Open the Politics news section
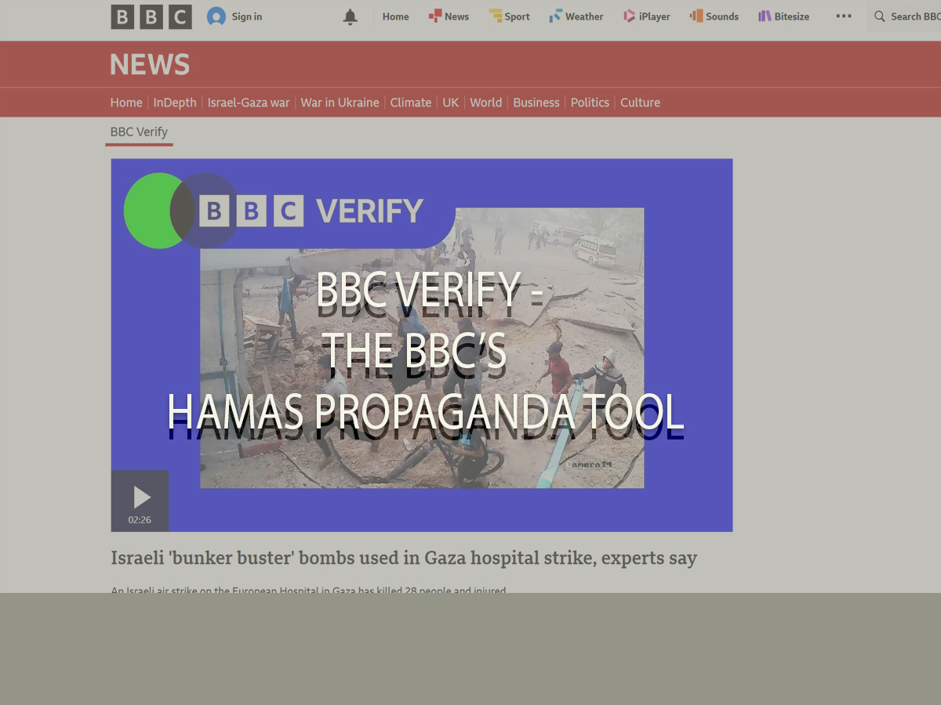This screenshot has height=705, width=941. coord(590,103)
